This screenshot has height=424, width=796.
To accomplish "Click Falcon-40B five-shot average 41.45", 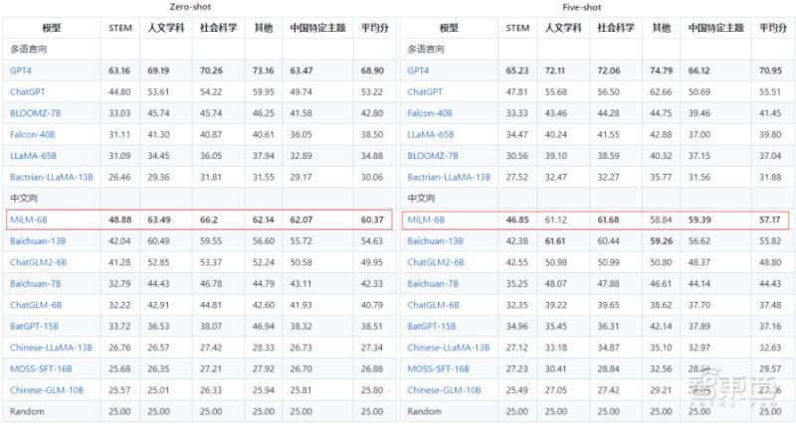I will (x=770, y=113).
